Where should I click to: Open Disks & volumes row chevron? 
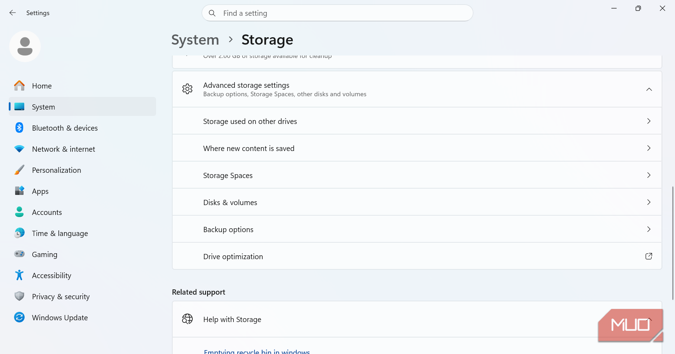(649, 202)
